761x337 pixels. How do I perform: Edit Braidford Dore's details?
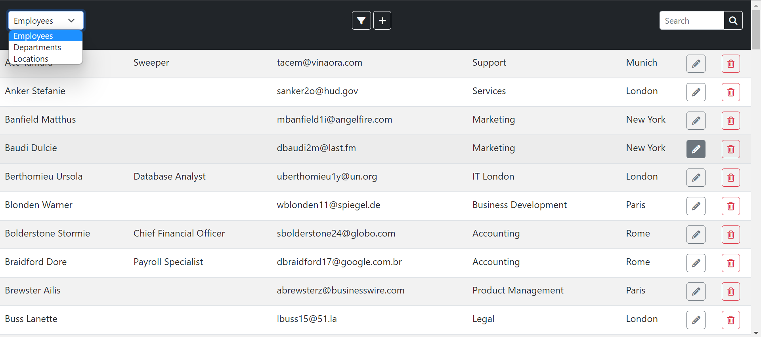tap(696, 263)
